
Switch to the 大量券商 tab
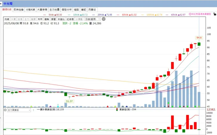tap(42, 10)
